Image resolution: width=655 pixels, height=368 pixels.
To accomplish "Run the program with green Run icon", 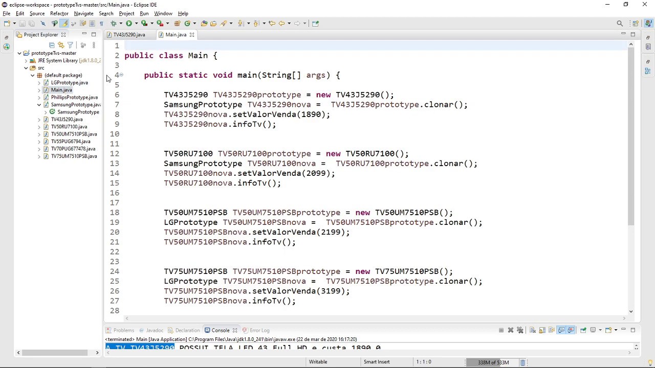I will (129, 23).
